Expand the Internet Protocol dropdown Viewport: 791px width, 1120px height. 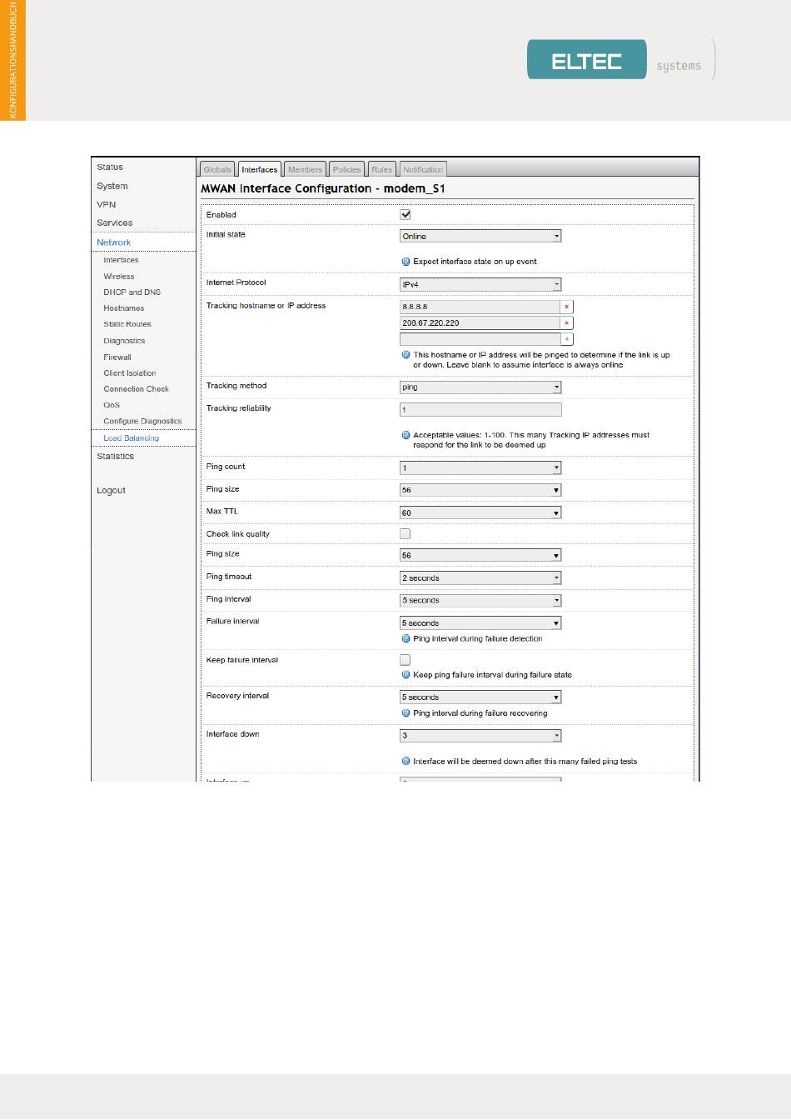pos(480,285)
